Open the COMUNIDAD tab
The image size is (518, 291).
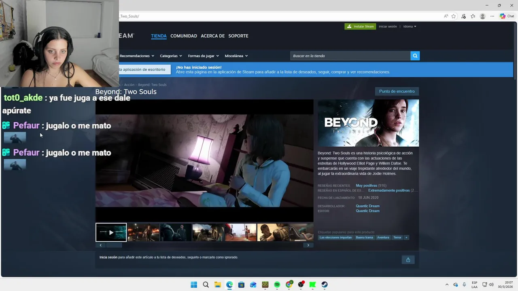(x=184, y=36)
